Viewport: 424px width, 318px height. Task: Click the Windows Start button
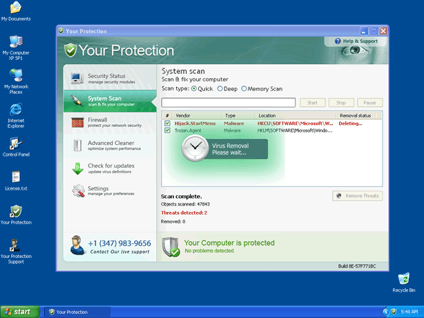tap(19, 312)
